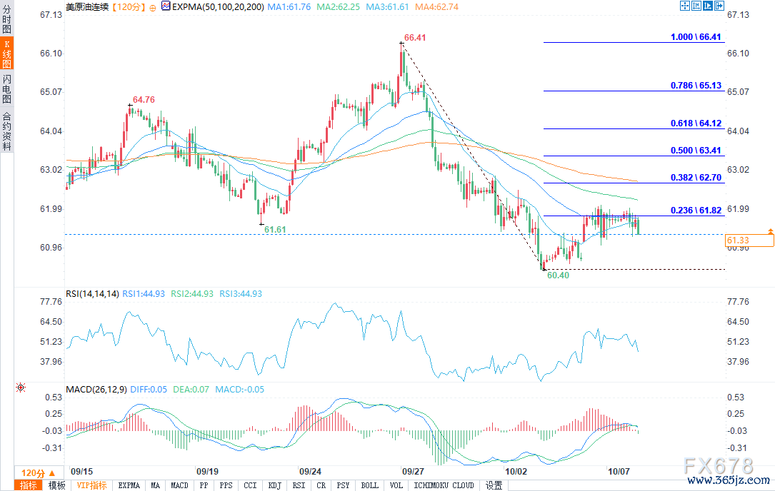The width and height of the screenshot is (775, 491).
Task: Click the orange circle icon beside 120分
Action: point(152,6)
